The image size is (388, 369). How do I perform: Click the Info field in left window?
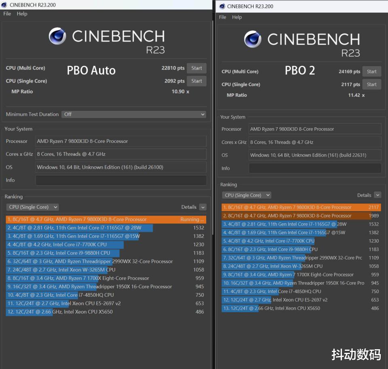[121, 180]
